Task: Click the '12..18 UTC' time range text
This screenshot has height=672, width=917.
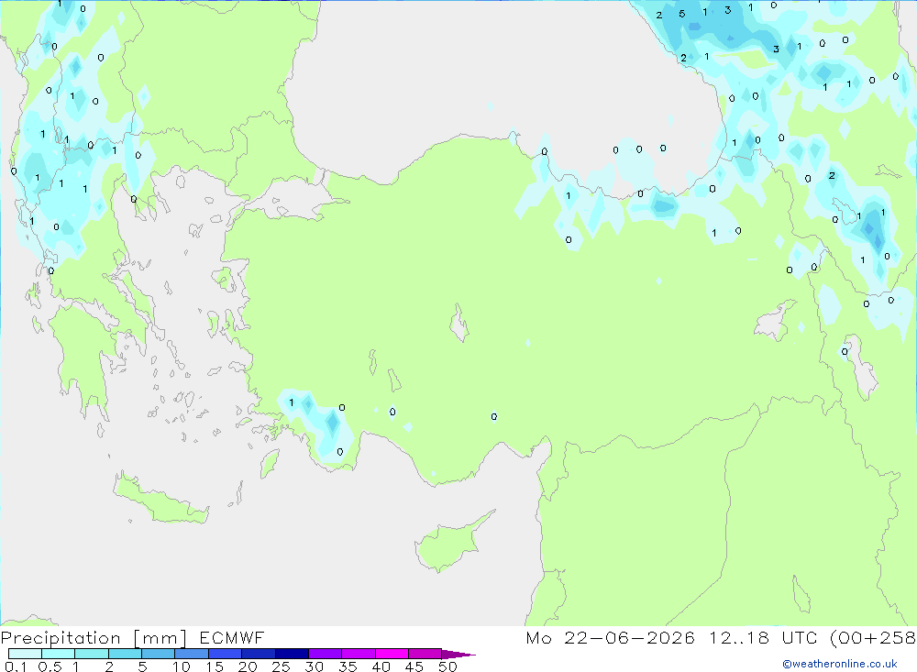Action: [763, 637]
